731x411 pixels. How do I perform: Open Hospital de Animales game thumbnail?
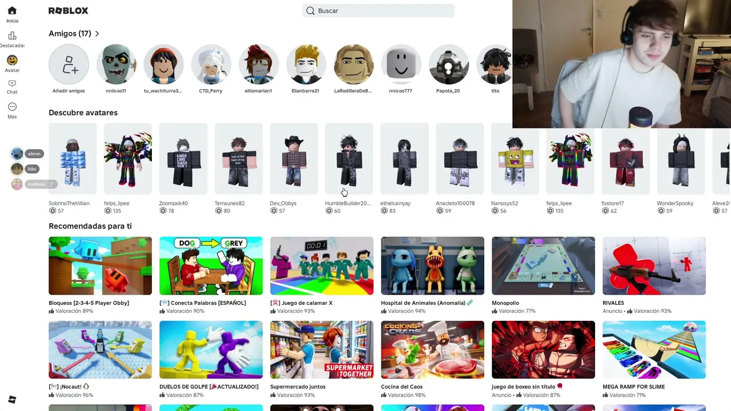432,265
